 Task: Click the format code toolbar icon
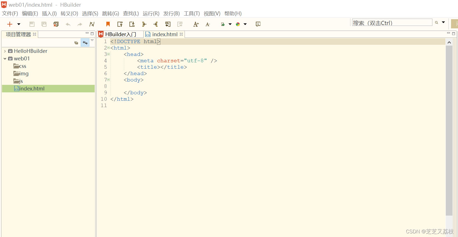tap(92, 24)
